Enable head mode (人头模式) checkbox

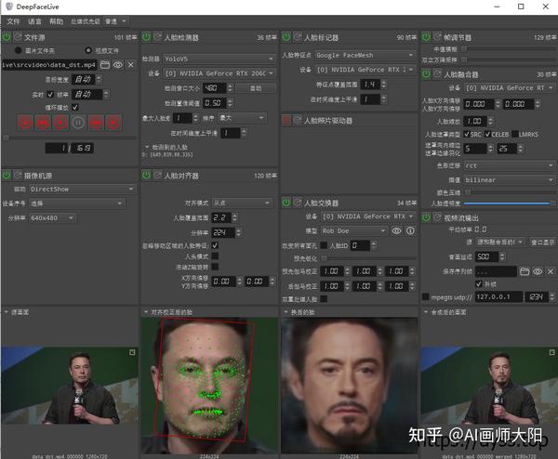[x=215, y=256]
